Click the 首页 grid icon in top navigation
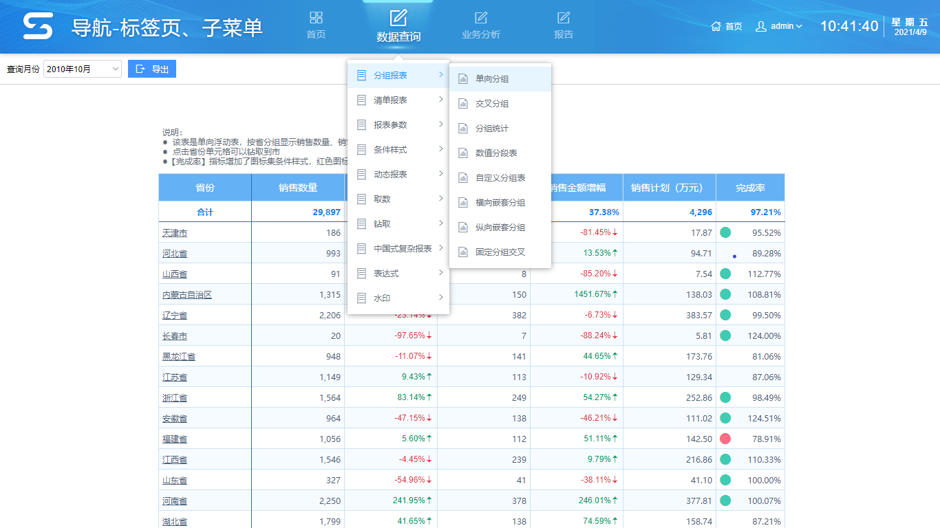Image resolution: width=940 pixels, height=528 pixels. 316,17
